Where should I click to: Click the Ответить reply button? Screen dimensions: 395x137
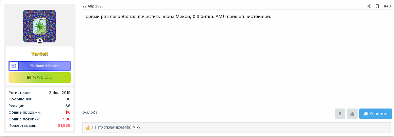click(375, 114)
